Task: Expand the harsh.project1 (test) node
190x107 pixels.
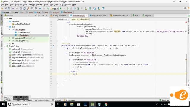Action: (10, 41)
